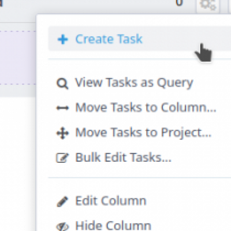Hide this column via Hide Column
The image size is (231, 231).
coord(113,226)
